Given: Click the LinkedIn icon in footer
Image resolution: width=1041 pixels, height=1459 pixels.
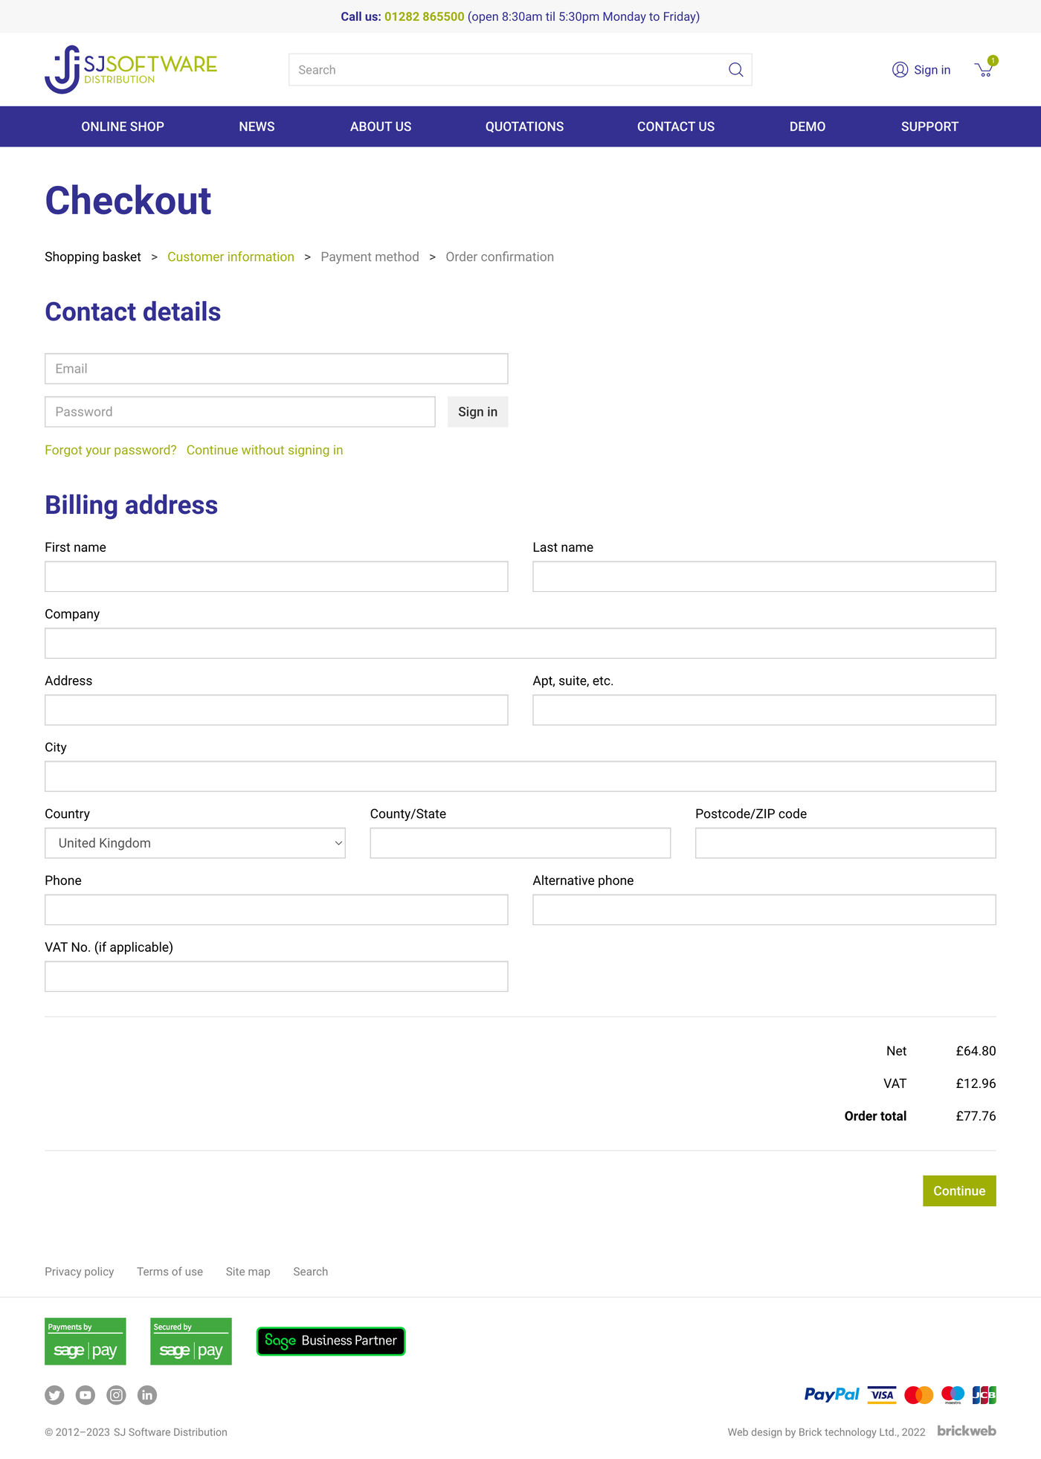Looking at the screenshot, I should click(146, 1395).
